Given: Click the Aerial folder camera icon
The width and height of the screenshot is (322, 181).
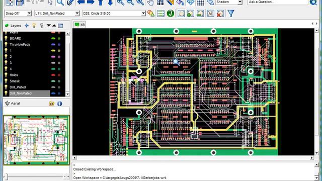Looking at the screenshot, I should 52,104.
